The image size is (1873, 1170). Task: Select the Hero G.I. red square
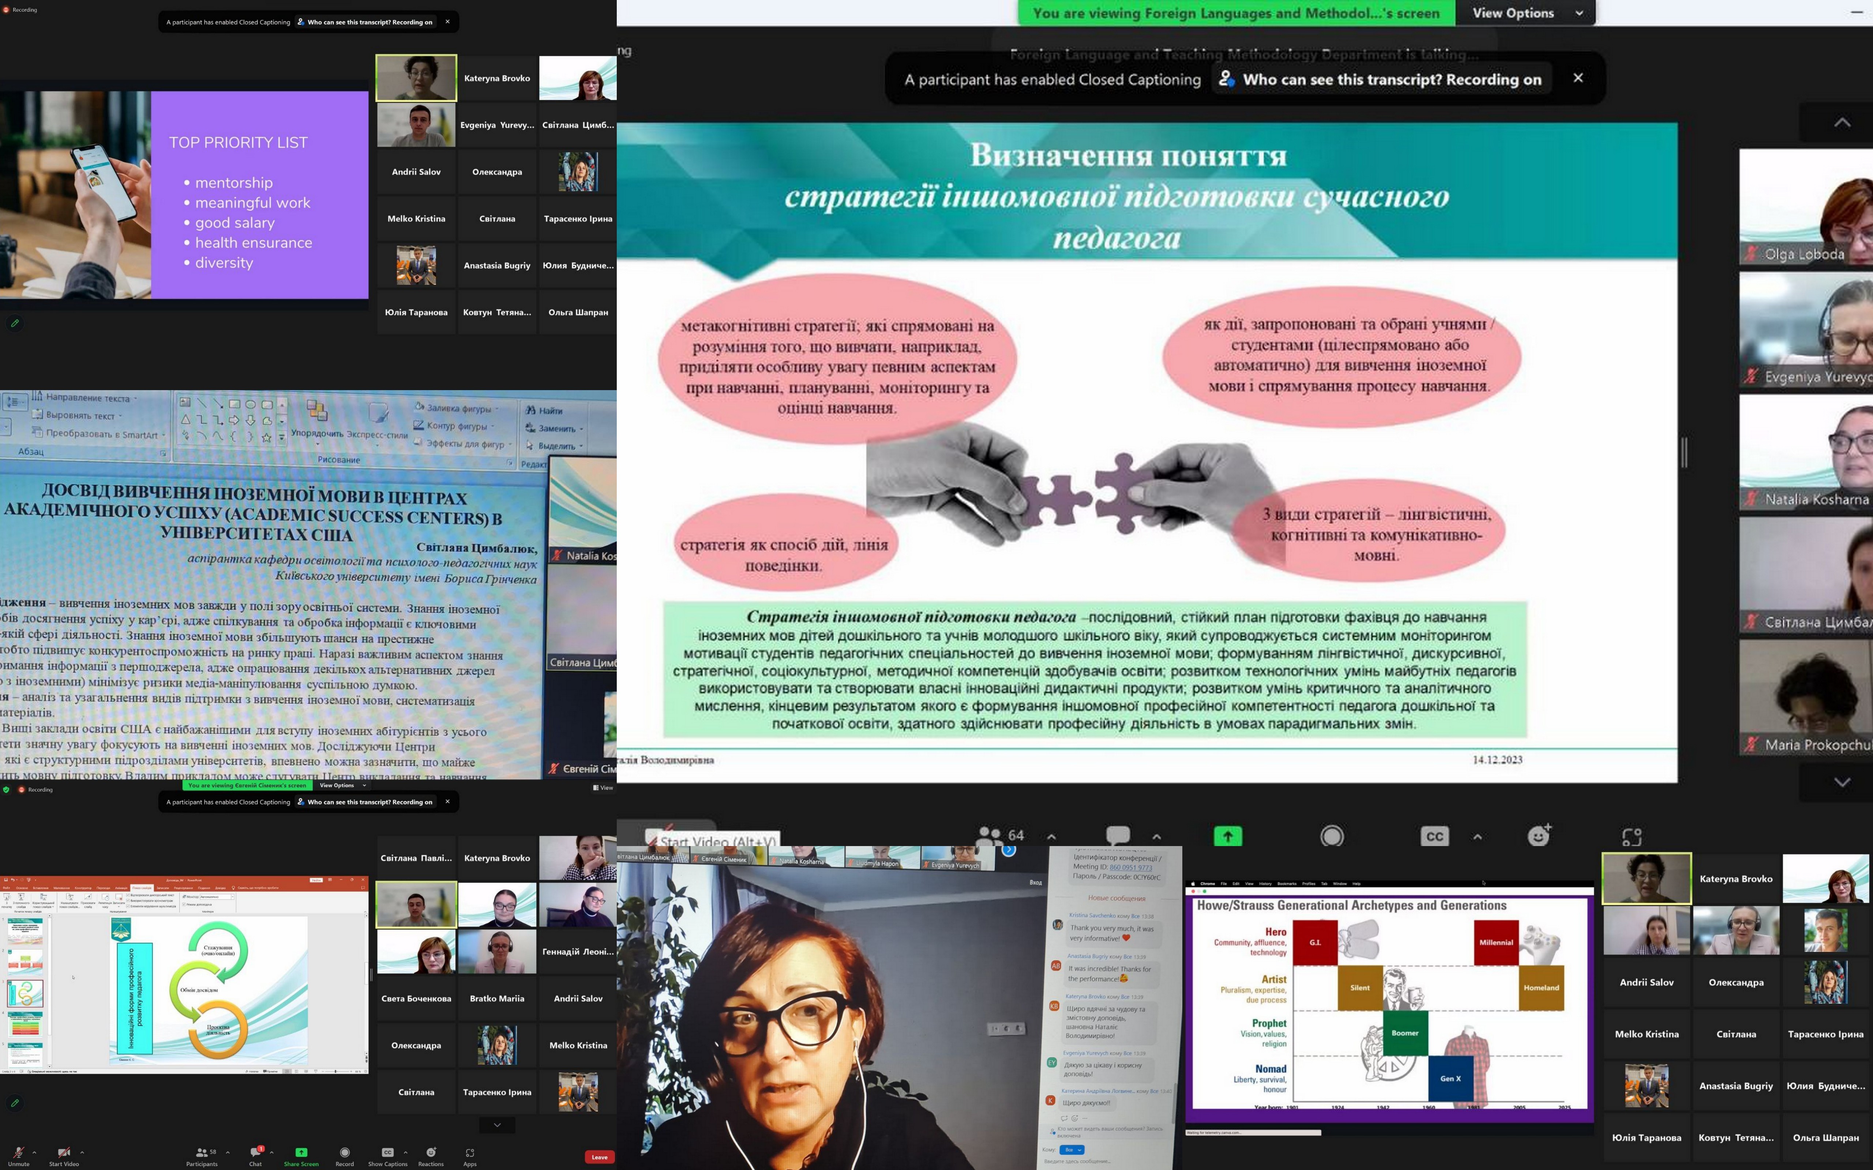click(1315, 942)
